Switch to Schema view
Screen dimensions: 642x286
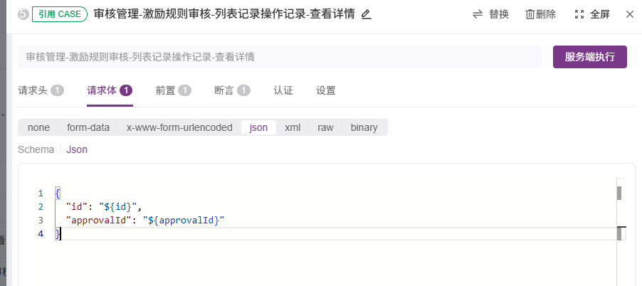click(36, 149)
